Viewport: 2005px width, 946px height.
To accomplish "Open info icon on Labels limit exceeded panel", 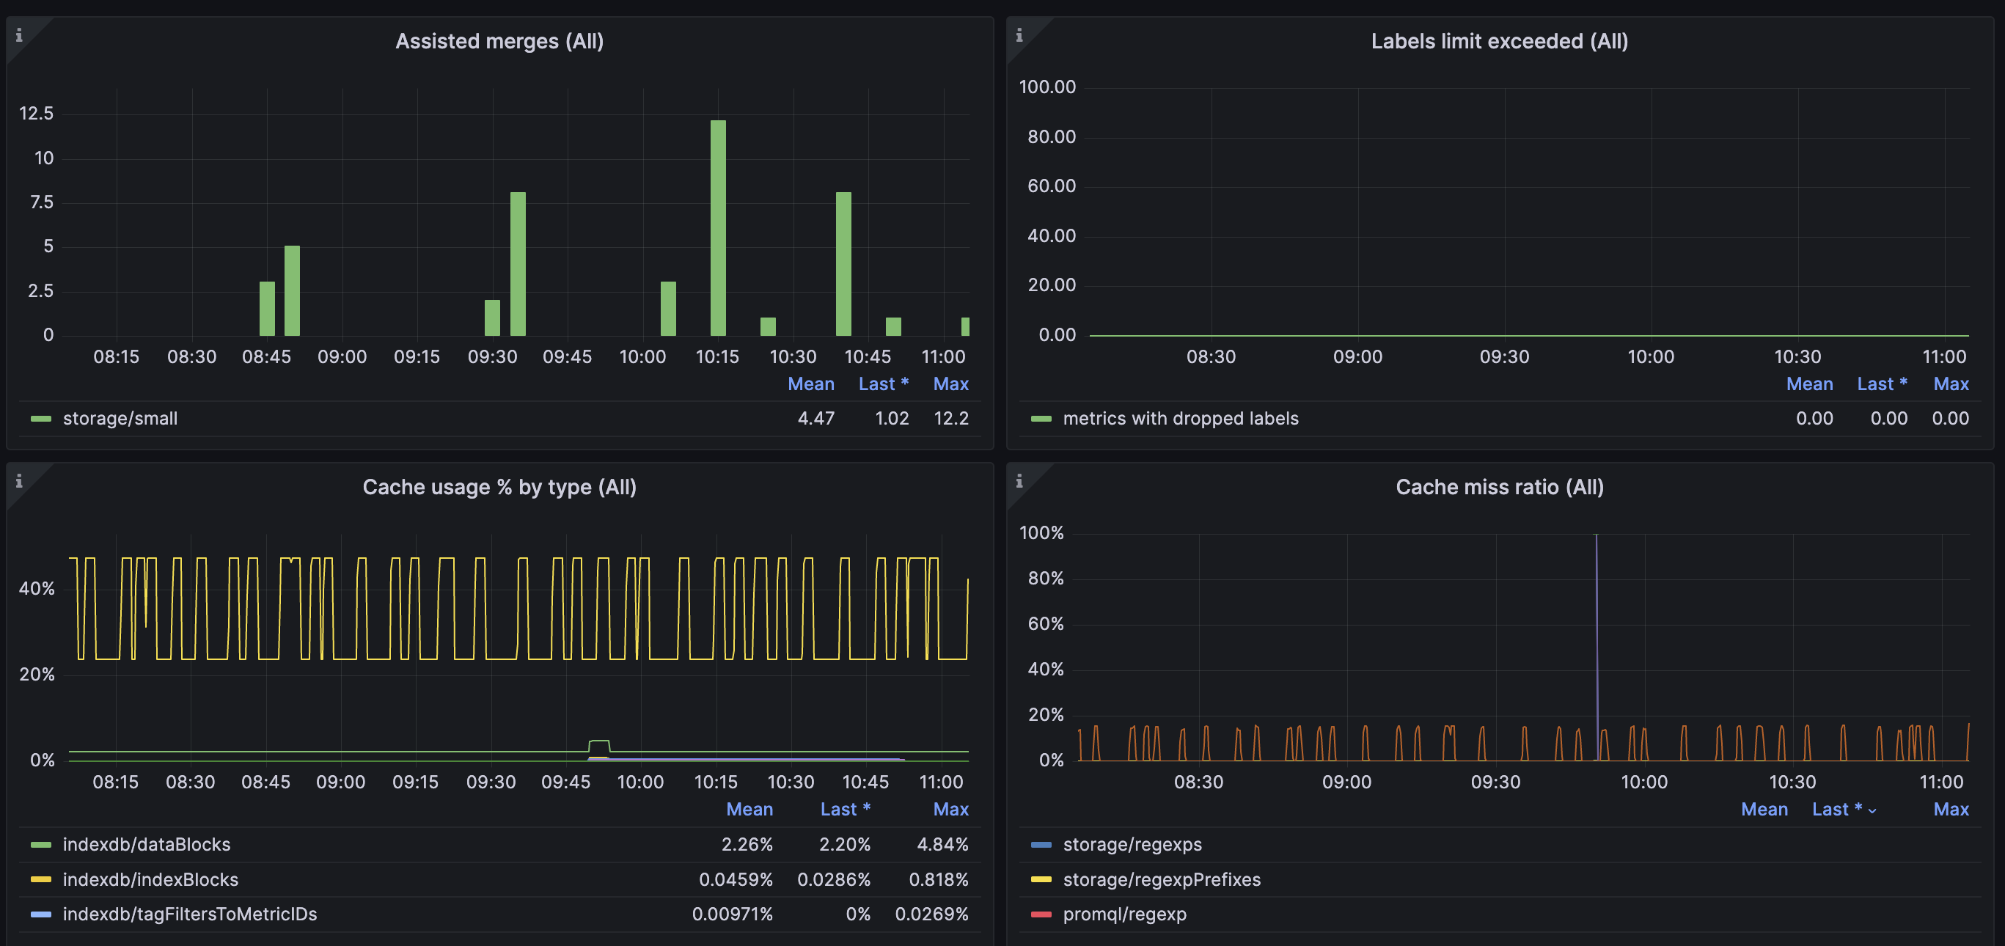I will click(x=1019, y=35).
